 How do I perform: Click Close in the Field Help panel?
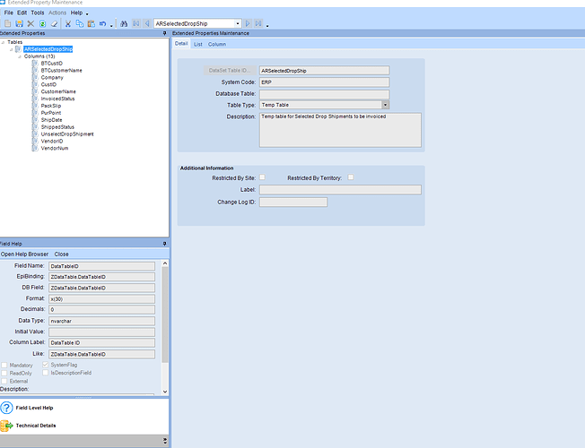61,254
